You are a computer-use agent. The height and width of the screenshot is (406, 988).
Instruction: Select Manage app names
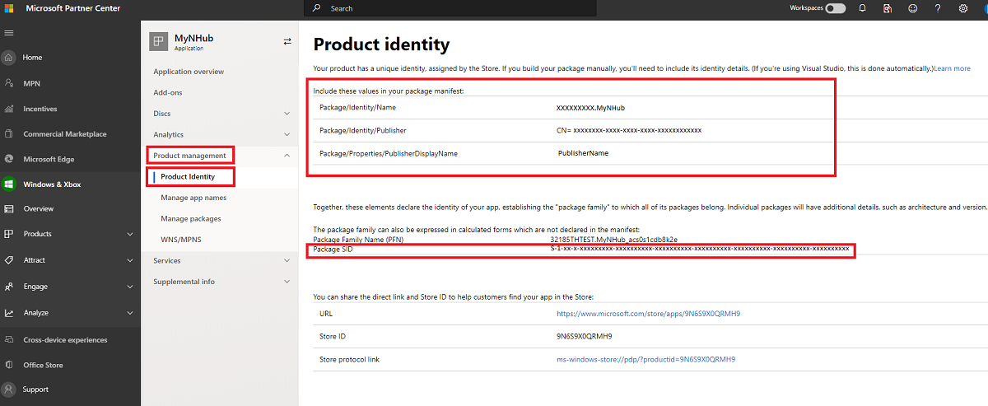click(x=193, y=198)
